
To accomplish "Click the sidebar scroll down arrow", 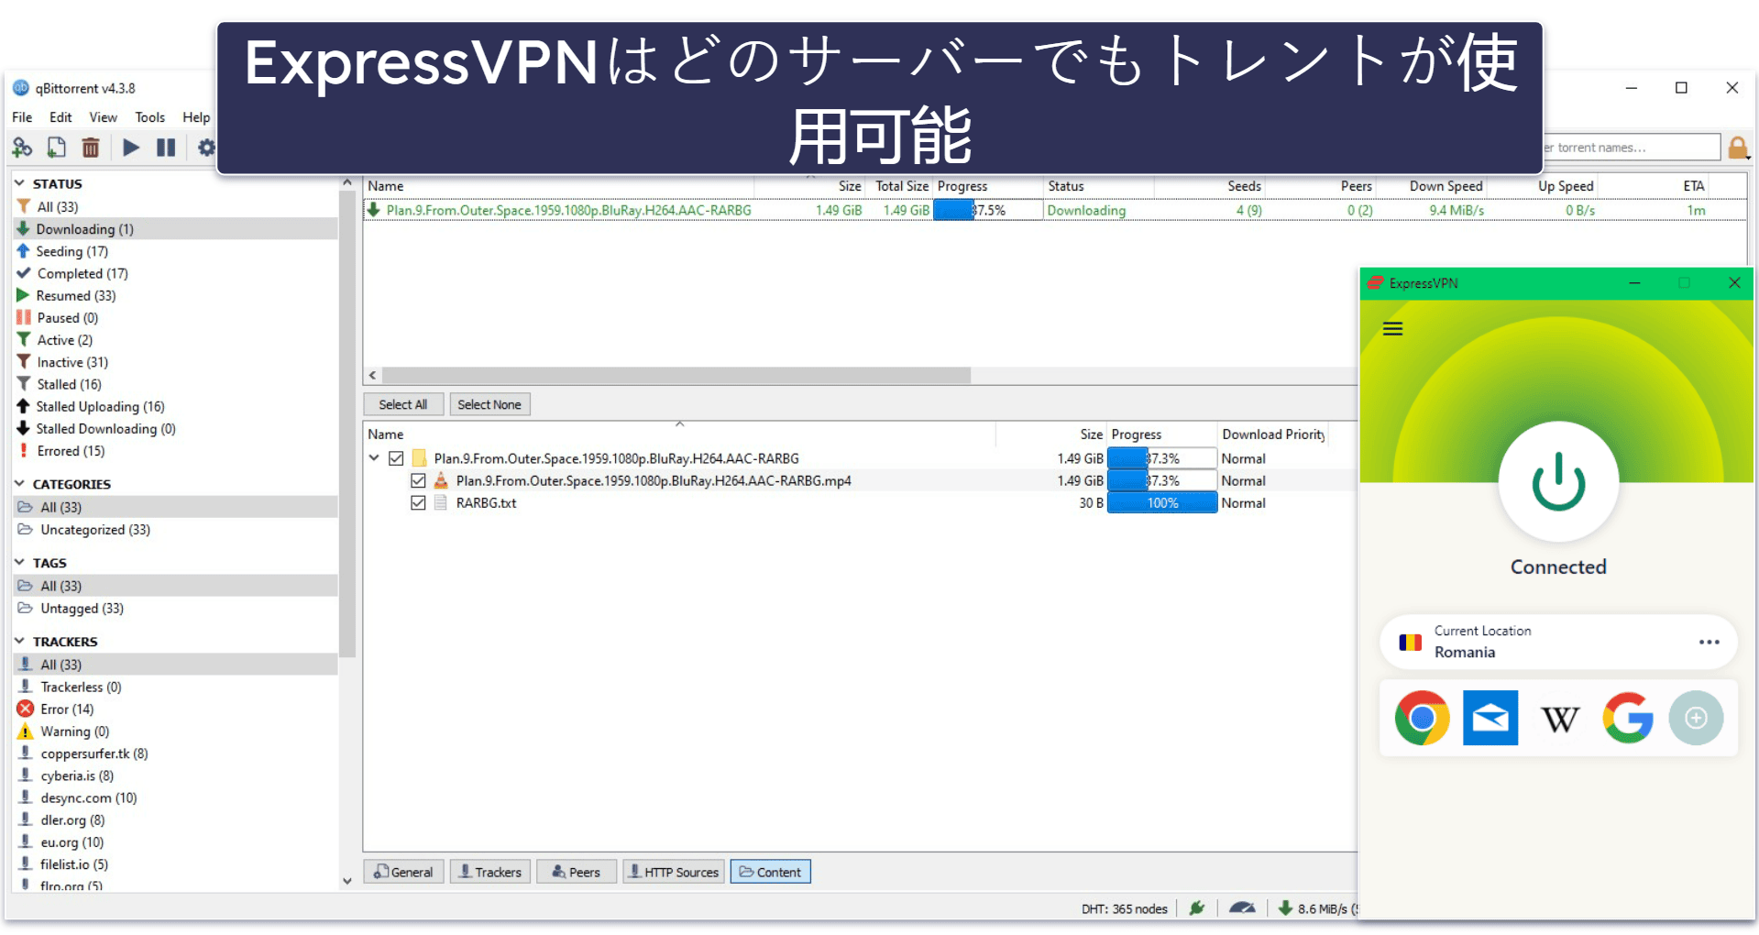I will pos(347,881).
